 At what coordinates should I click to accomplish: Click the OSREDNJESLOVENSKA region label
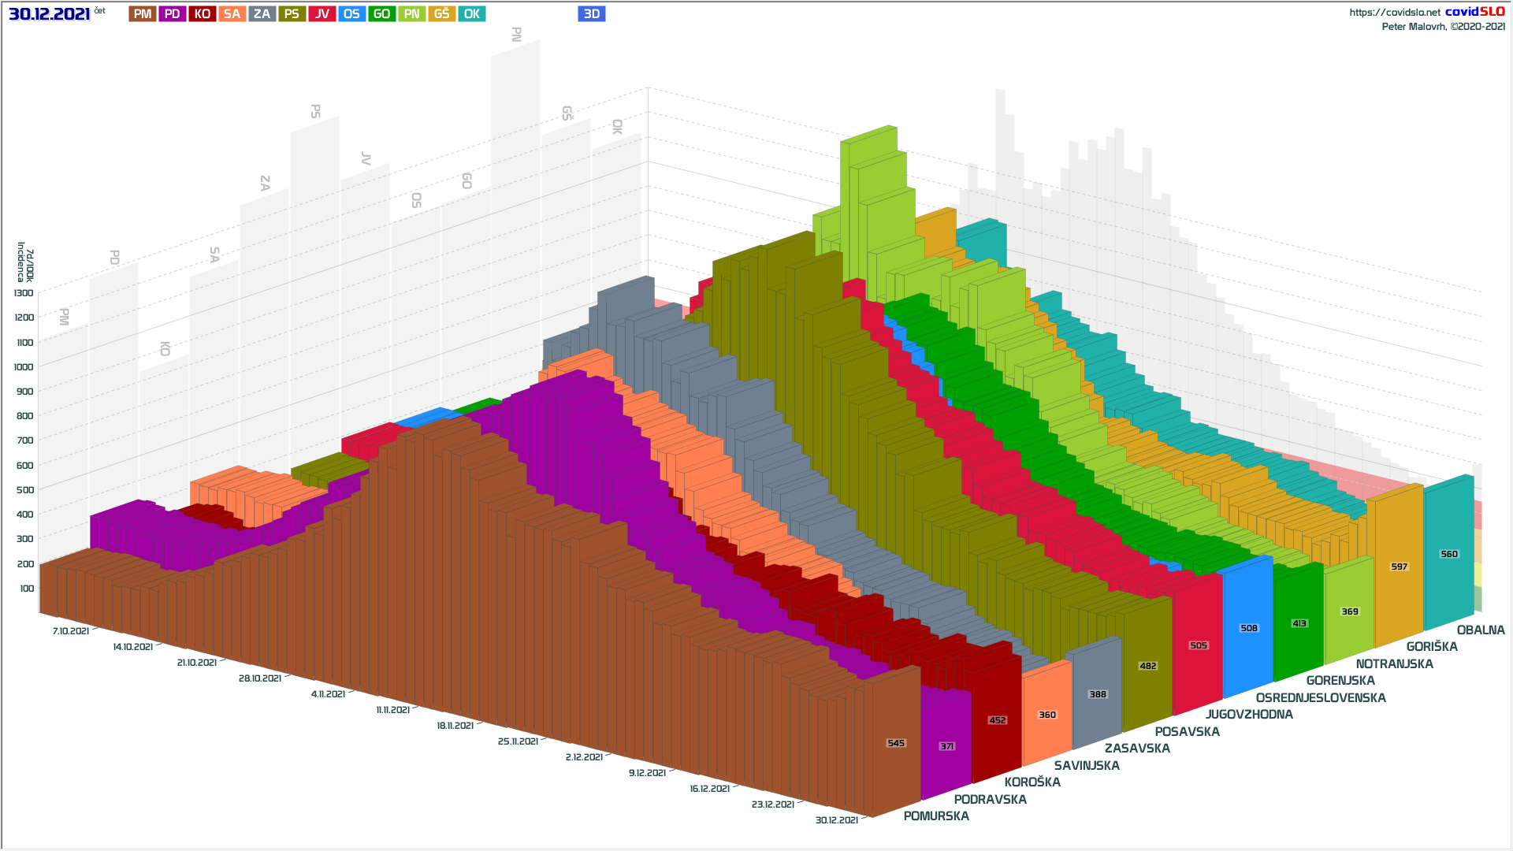tap(1321, 698)
